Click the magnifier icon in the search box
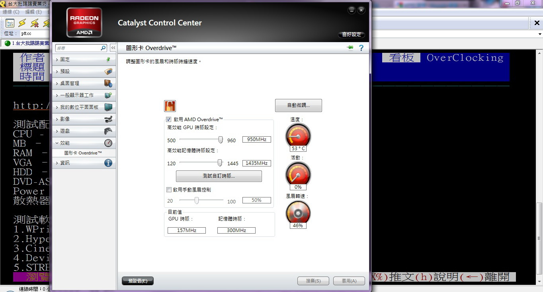This screenshot has width=543, height=292. pos(103,48)
